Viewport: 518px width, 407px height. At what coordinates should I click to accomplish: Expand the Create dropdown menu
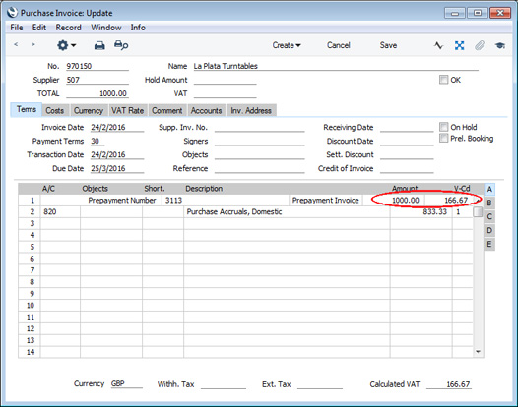coord(287,45)
